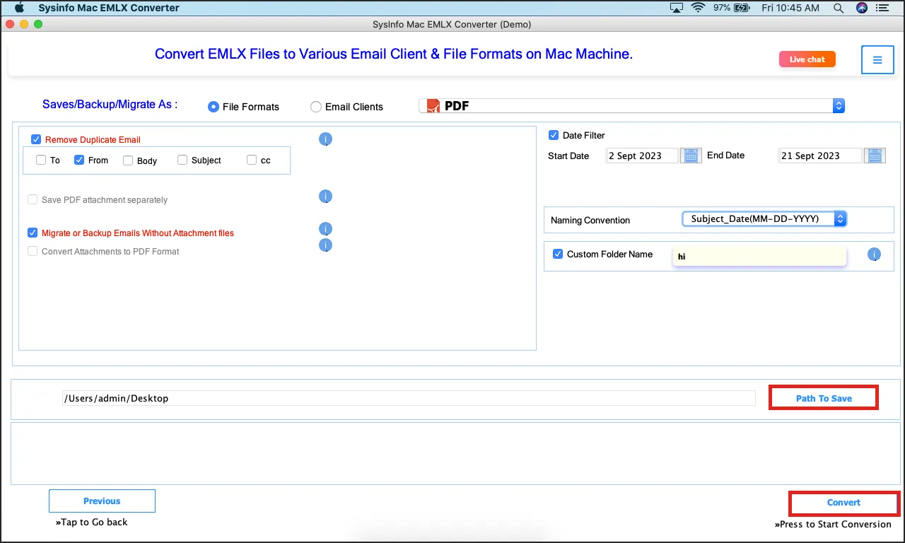Open the Sysinfo Mac EMLX Converter app menu
The image size is (905, 543).
click(109, 8)
